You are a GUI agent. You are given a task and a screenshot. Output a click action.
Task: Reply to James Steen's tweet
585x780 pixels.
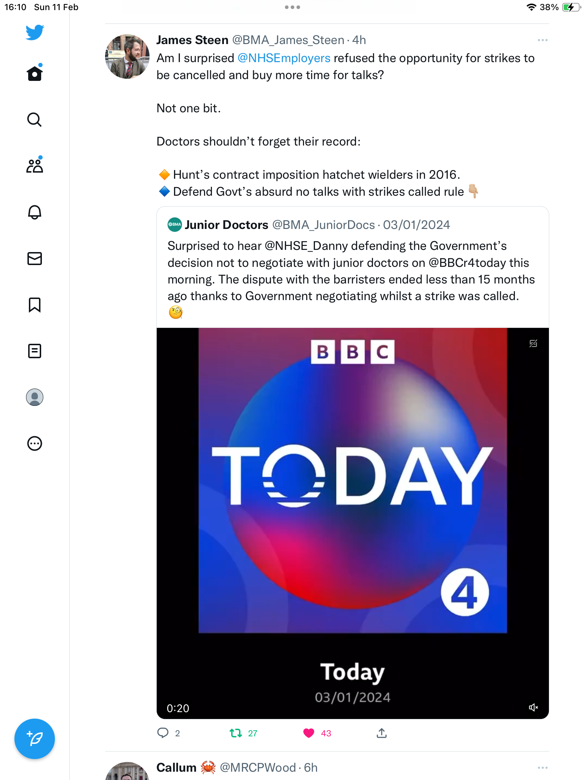163,733
